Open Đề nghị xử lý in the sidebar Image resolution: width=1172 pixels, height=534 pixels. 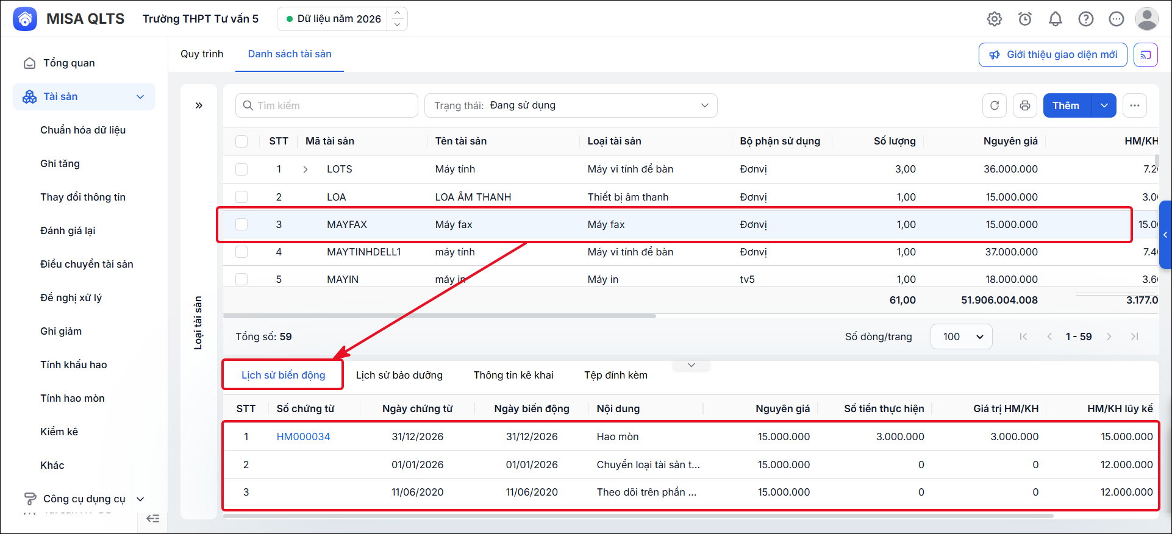[x=71, y=297]
